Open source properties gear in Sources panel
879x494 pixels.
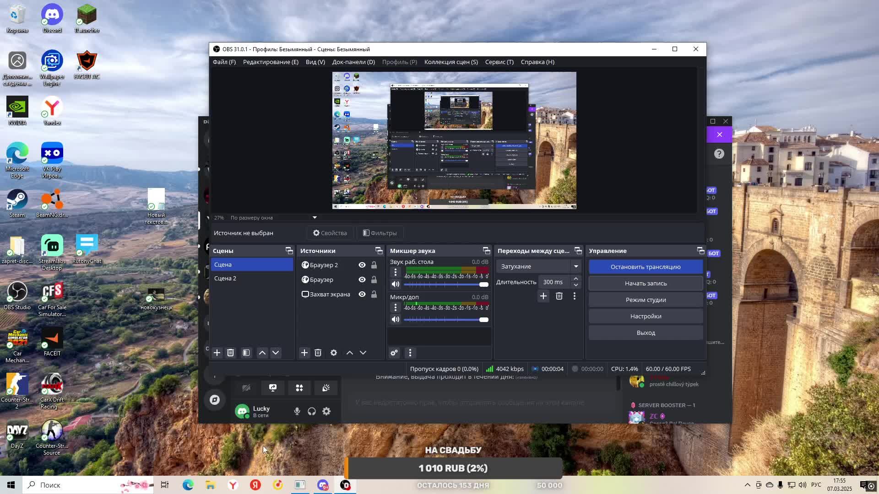[x=334, y=353]
